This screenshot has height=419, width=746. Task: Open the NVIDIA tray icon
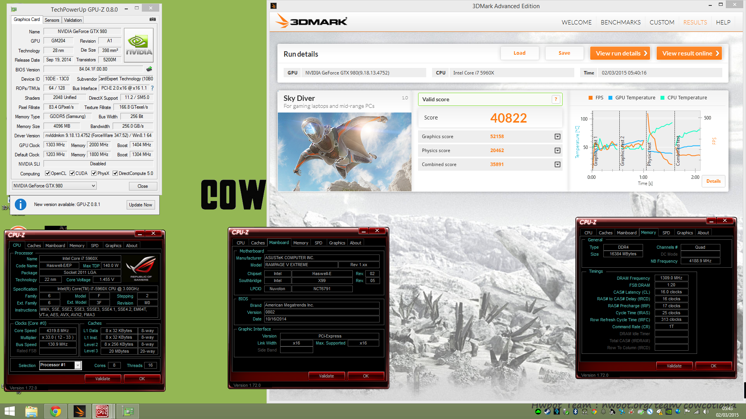point(669,412)
